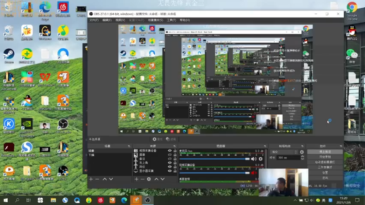The width and height of the screenshot is (365, 205).
Task: Open File Explorer from taskbar
Action: 53,200
